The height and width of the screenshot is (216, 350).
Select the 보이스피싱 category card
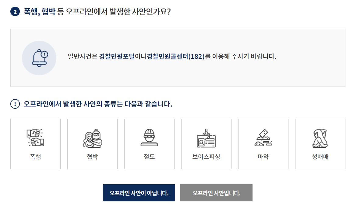point(206,144)
